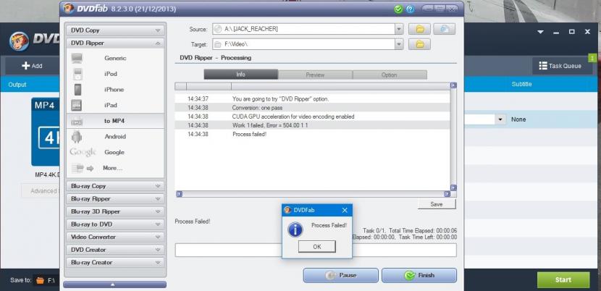Click the DVDFab mascot logo in background window

click(19, 41)
